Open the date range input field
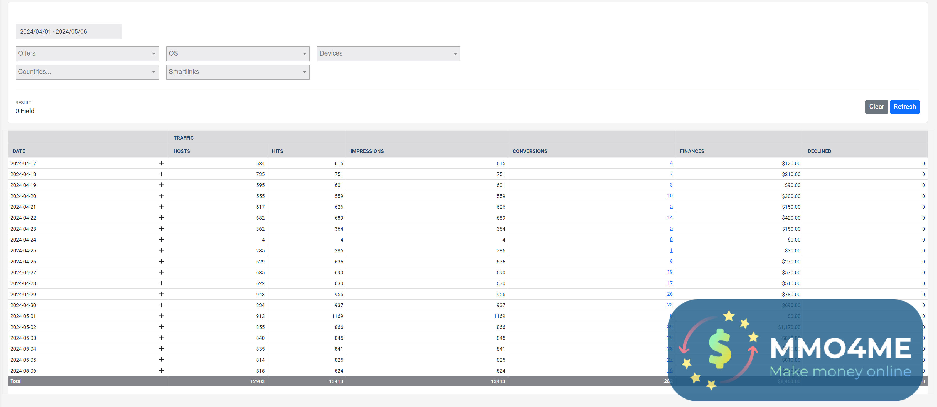 click(69, 32)
